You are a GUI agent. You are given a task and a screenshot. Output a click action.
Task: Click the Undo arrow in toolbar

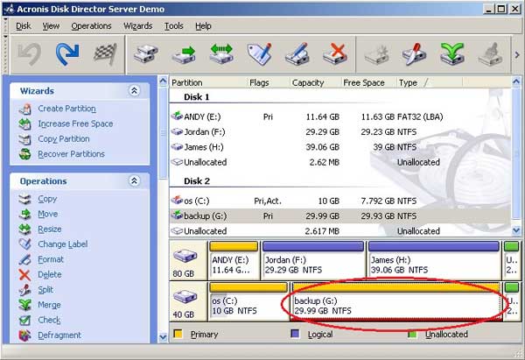click(x=29, y=55)
